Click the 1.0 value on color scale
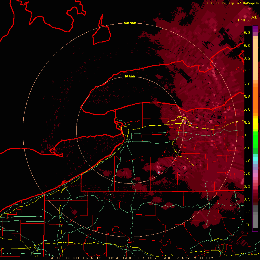 click(247, 174)
